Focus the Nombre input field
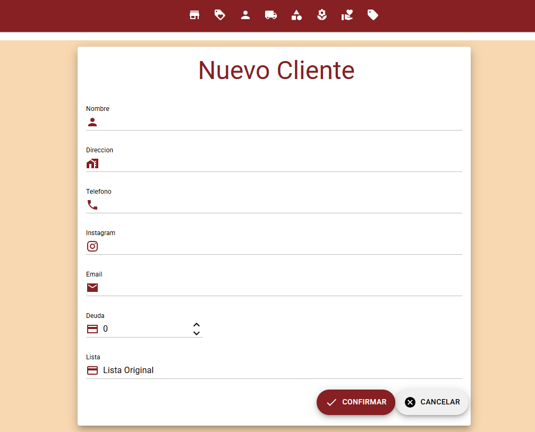The image size is (535, 432). pyautogui.click(x=266, y=122)
